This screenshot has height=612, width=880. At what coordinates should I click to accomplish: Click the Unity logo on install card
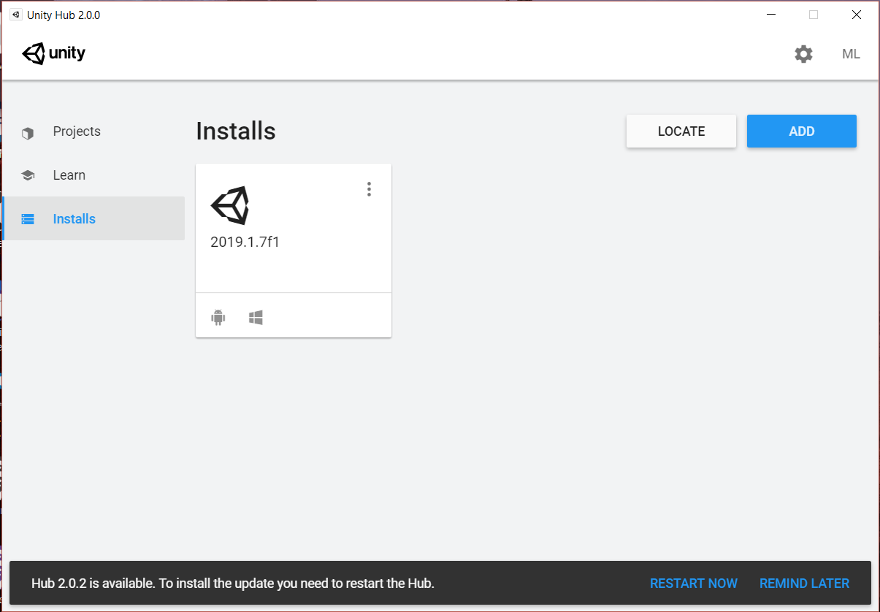pos(230,205)
